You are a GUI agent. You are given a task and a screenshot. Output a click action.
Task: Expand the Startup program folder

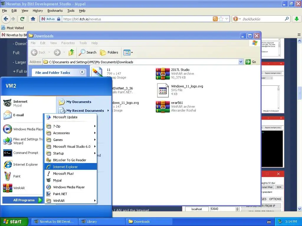[x=70, y=153]
